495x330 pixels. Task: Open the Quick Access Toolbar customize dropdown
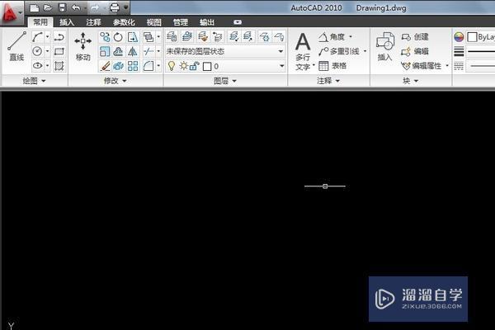pyautogui.click(x=125, y=7)
